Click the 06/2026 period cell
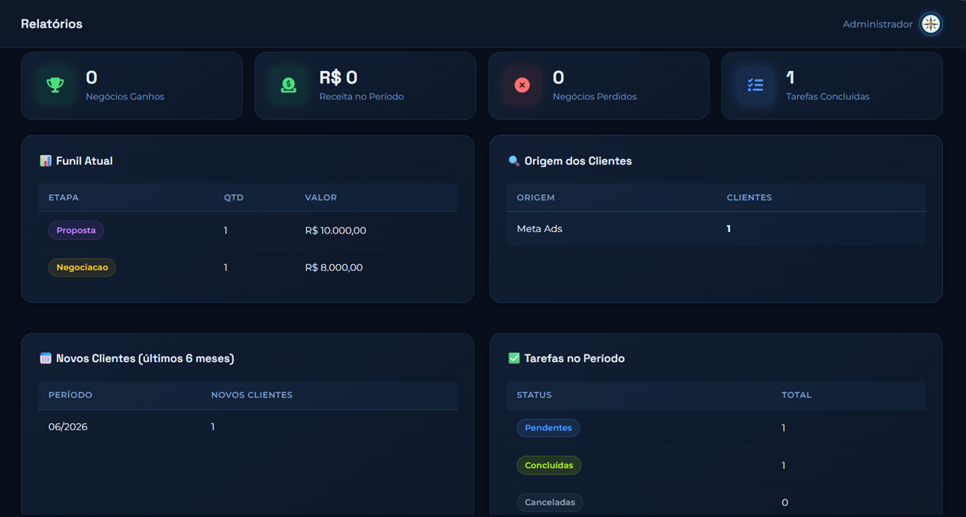Screen dimensions: 966x517 (68, 427)
